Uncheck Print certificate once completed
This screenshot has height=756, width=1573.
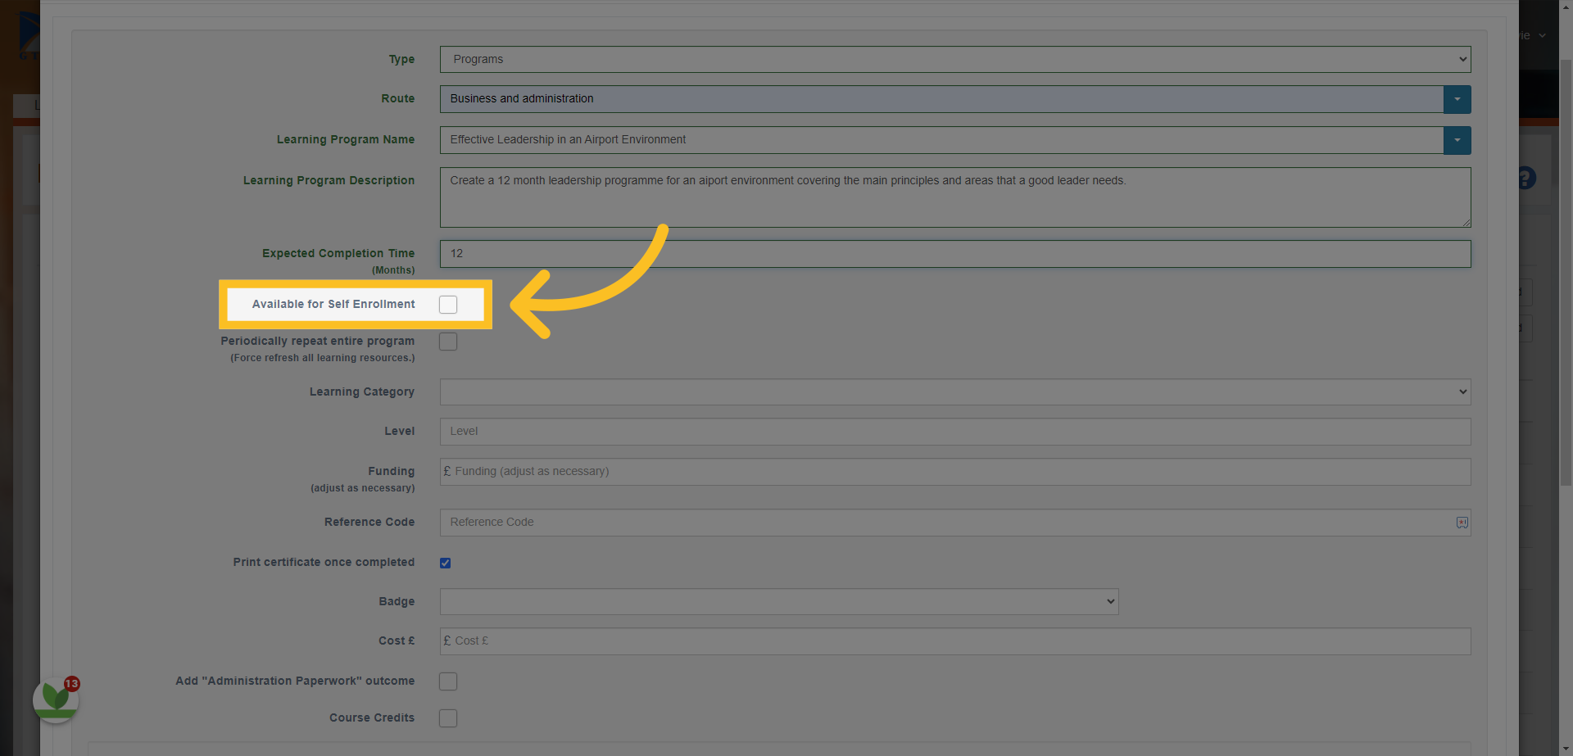[446, 563]
